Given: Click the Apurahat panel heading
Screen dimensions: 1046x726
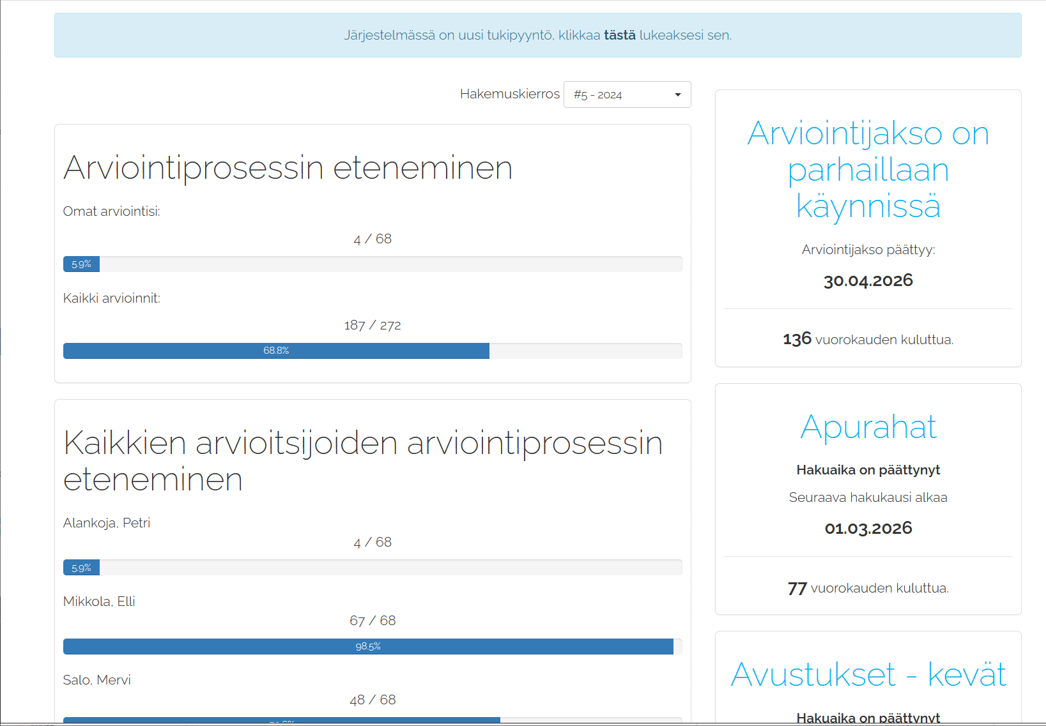Looking at the screenshot, I should tap(868, 427).
